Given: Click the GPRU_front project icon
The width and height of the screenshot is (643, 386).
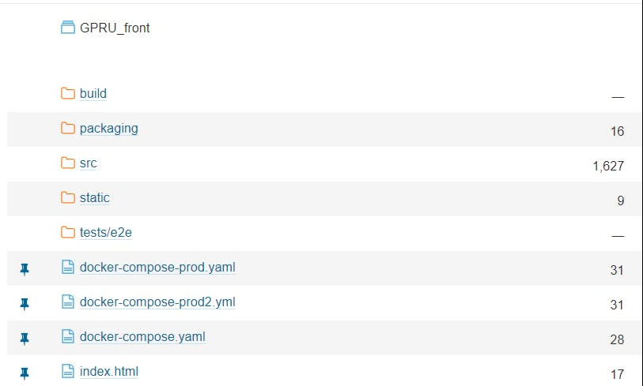Looking at the screenshot, I should point(68,28).
